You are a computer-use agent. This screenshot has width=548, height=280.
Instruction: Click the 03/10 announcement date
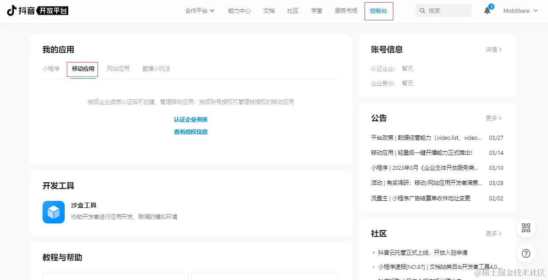[x=496, y=168]
